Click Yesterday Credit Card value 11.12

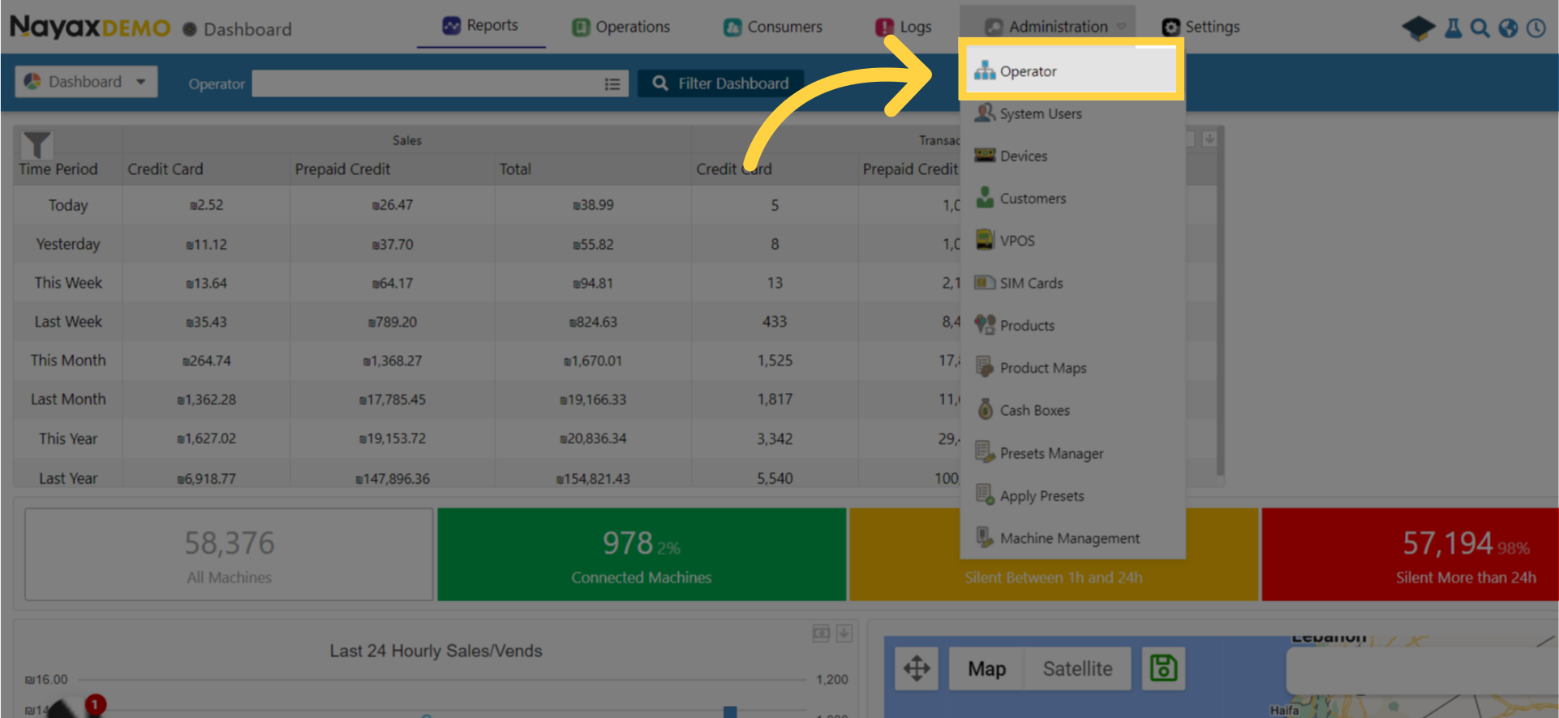(x=206, y=244)
